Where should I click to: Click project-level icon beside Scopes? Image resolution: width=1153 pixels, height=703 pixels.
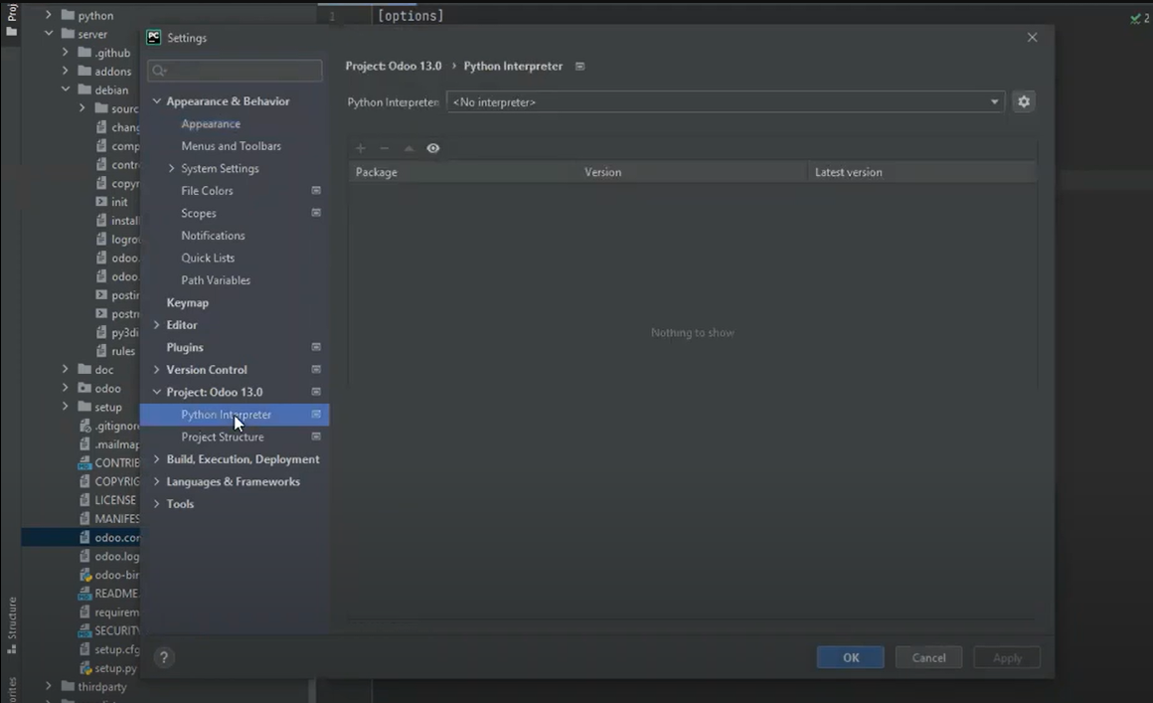[x=316, y=213]
